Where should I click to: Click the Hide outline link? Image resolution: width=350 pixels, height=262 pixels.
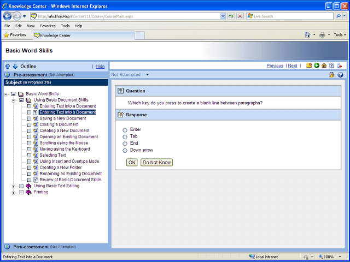click(100, 67)
